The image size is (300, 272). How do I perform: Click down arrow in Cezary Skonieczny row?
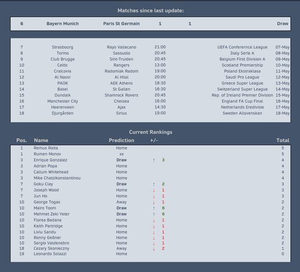pyautogui.click(x=154, y=249)
